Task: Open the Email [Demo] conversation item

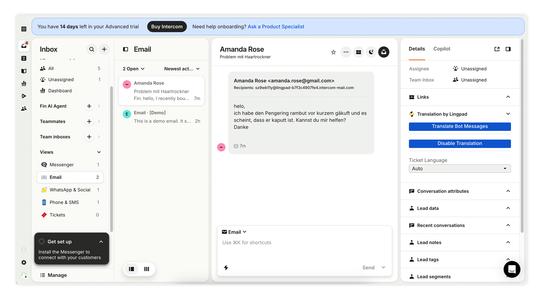Action: [x=162, y=117]
